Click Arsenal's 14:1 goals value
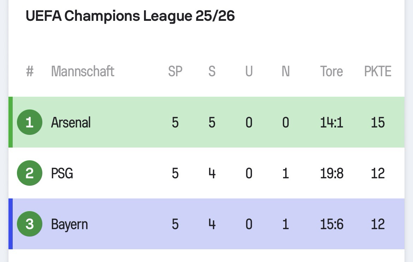 331,123
